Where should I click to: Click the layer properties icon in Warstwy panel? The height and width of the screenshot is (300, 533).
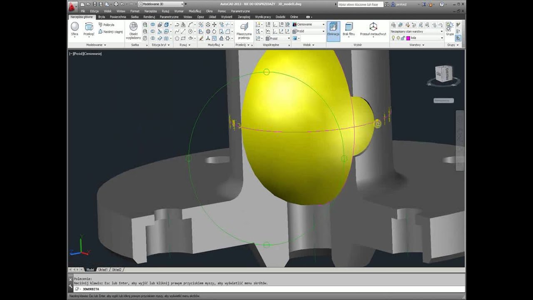click(x=394, y=25)
